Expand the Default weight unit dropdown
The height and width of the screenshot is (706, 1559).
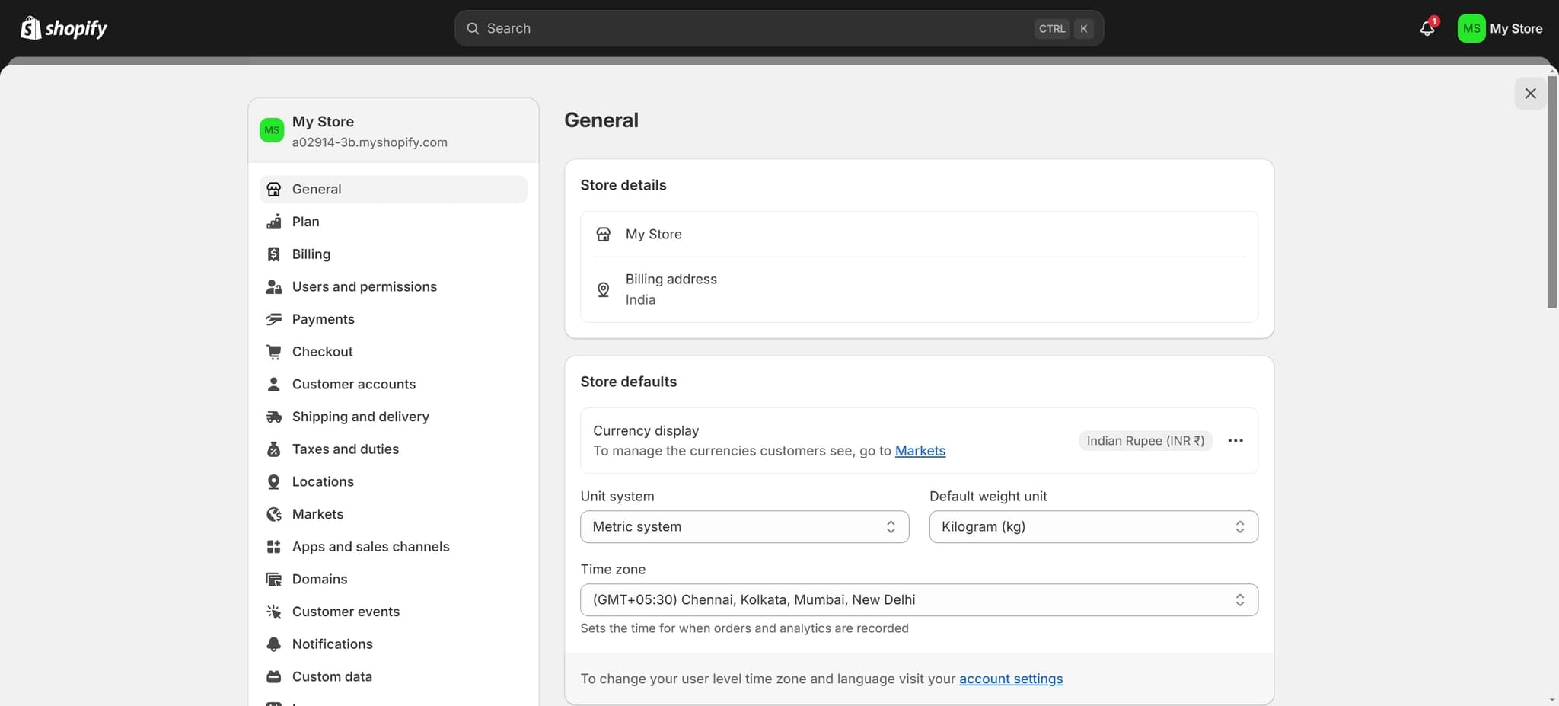[1092, 527]
